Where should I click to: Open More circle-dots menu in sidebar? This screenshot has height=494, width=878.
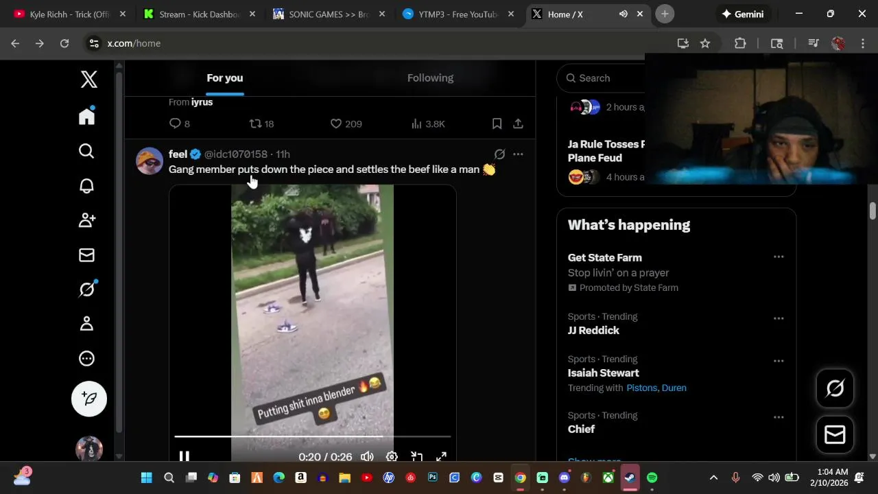point(86,358)
